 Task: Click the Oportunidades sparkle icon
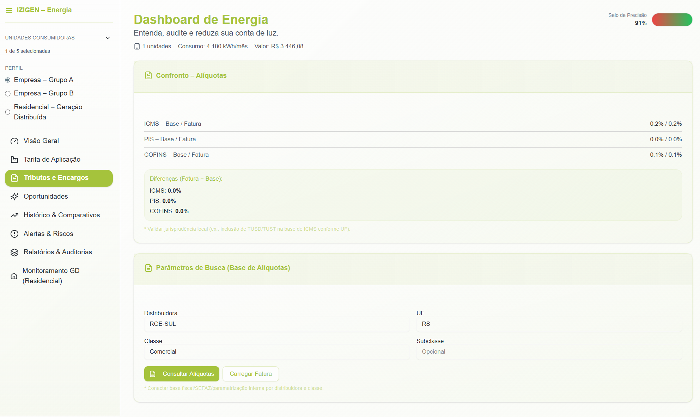pyautogui.click(x=14, y=197)
